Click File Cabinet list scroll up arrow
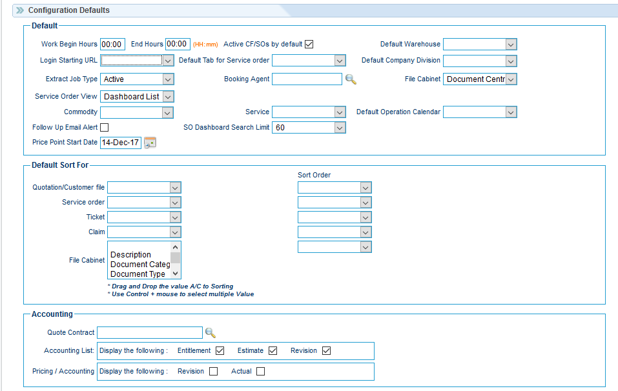This screenshot has height=391, width=618. point(176,247)
